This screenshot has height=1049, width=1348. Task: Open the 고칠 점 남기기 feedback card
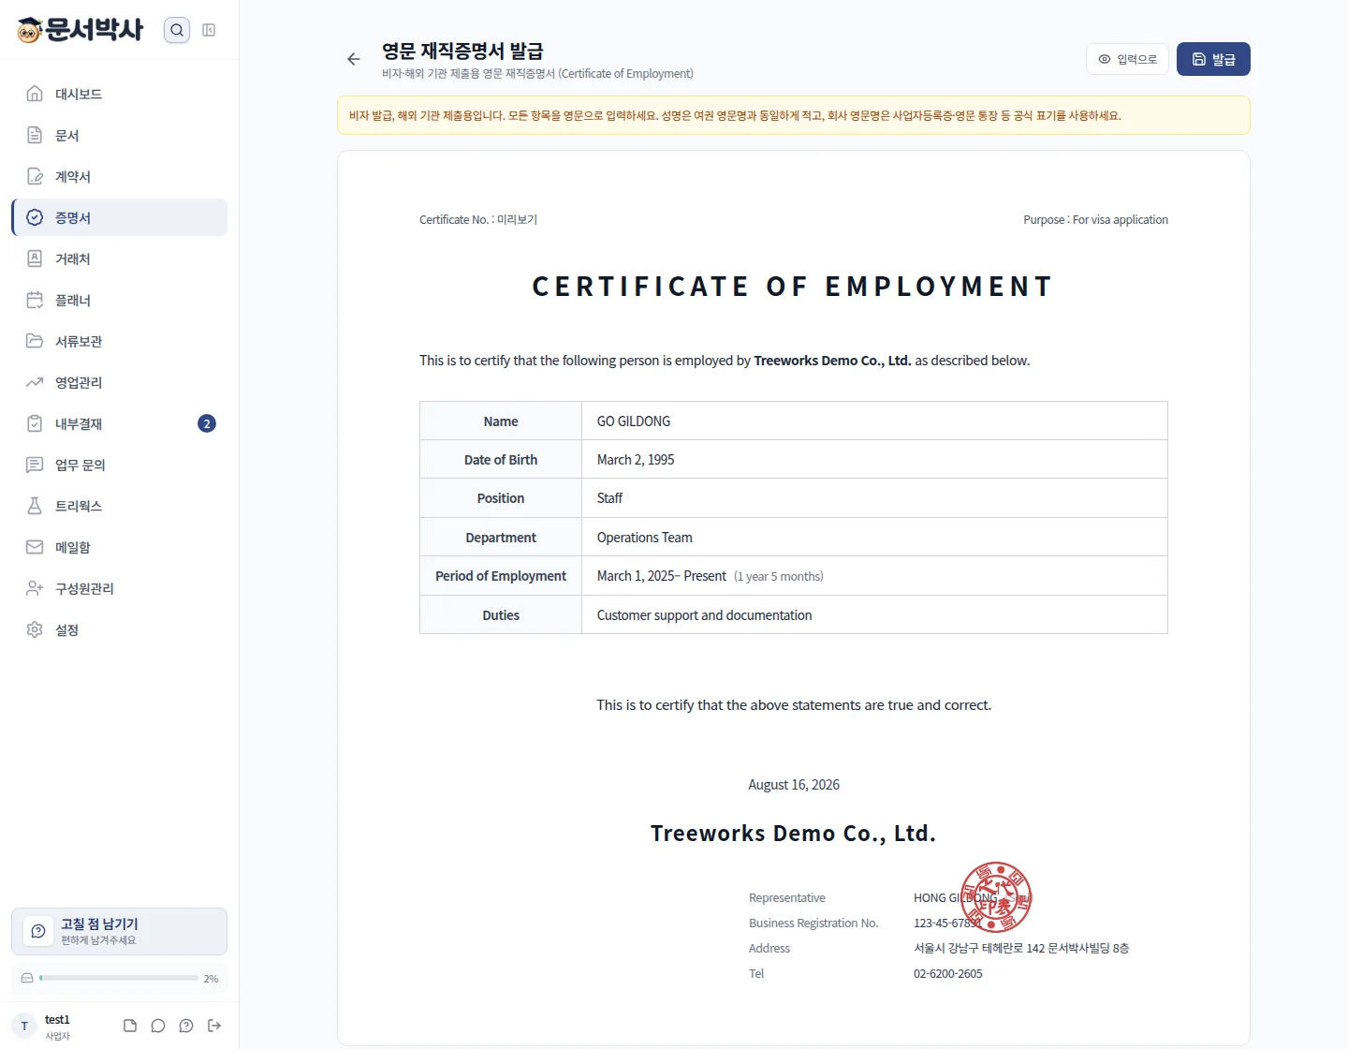click(x=119, y=931)
